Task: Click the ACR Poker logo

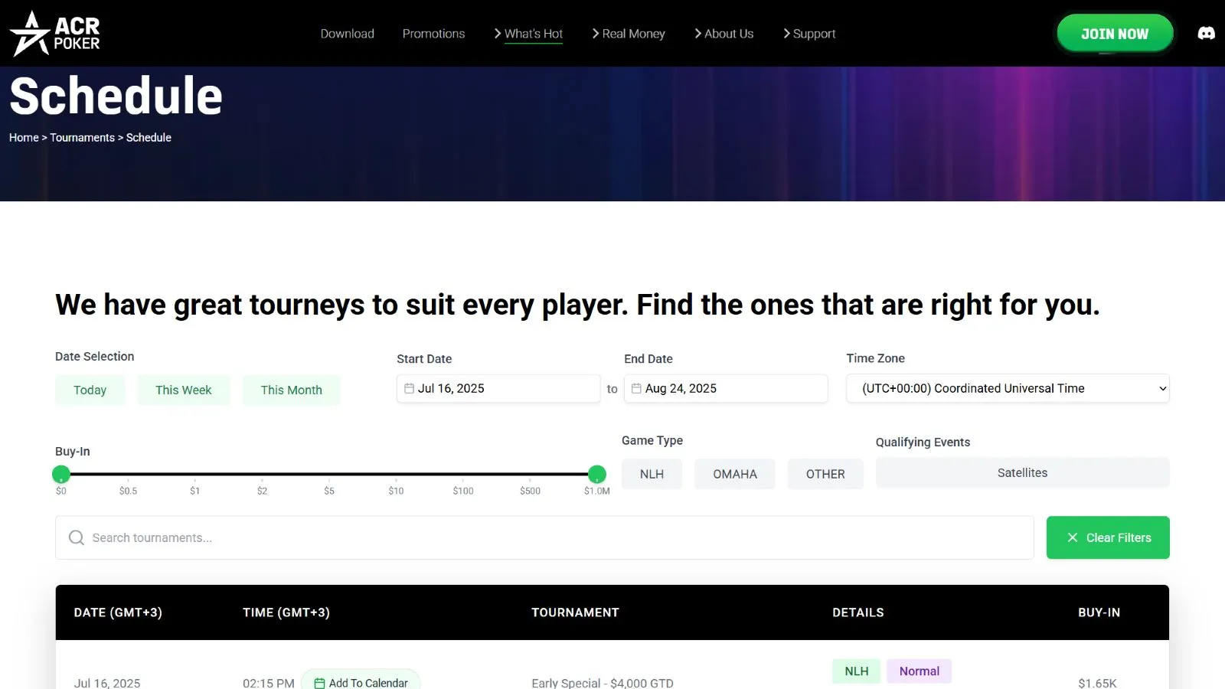Action: click(55, 34)
